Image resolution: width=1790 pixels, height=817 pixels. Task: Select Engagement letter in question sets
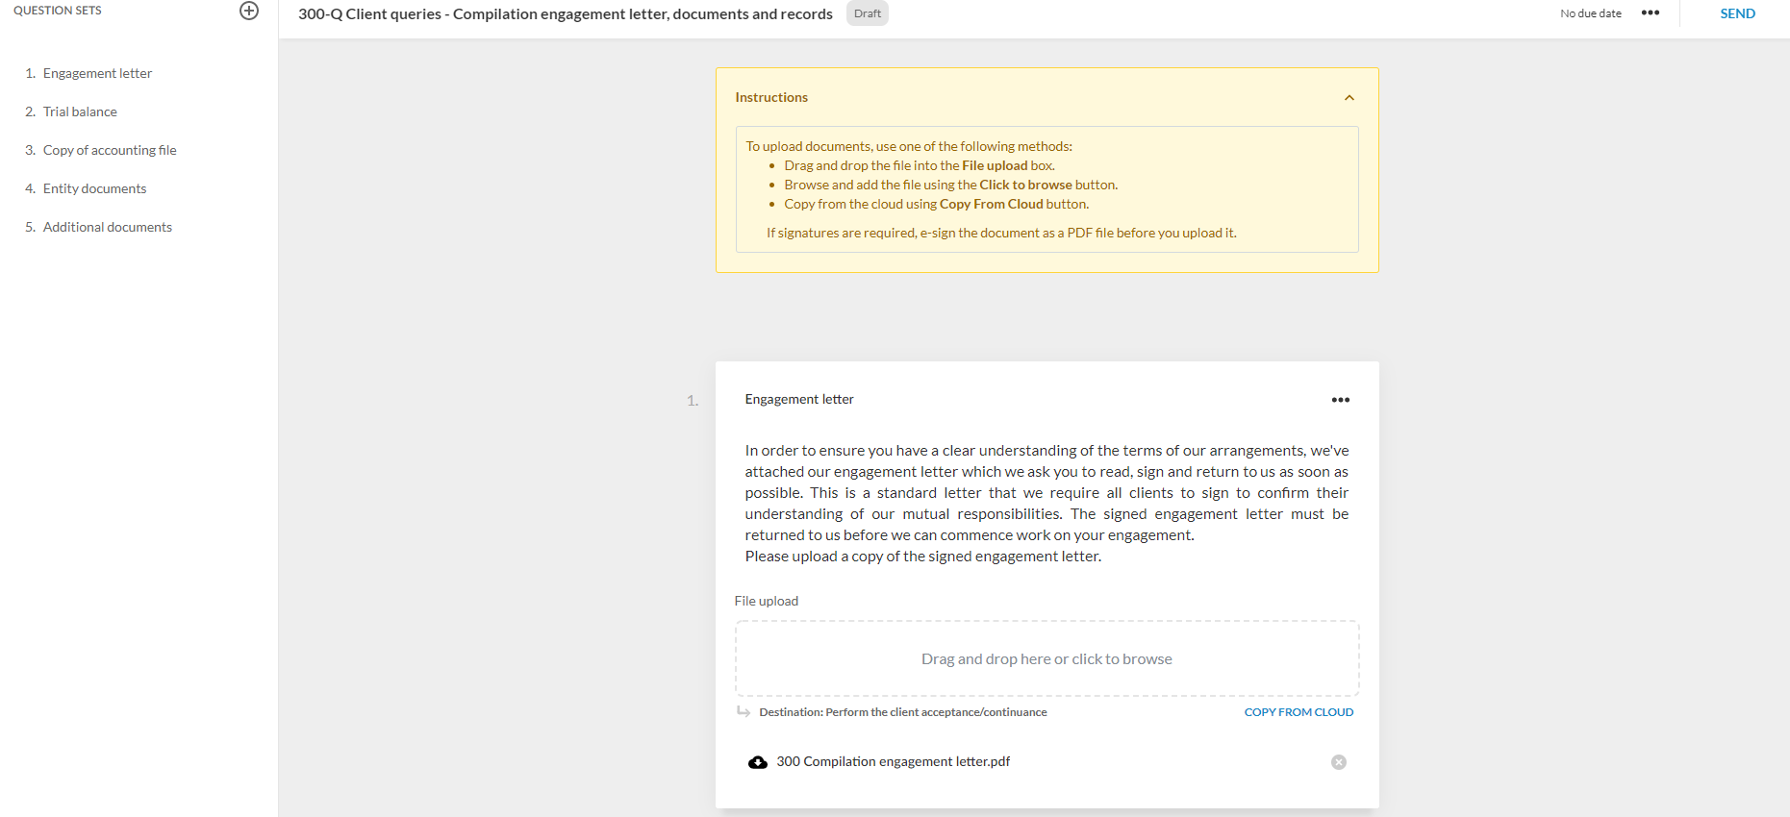click(97, 73)
